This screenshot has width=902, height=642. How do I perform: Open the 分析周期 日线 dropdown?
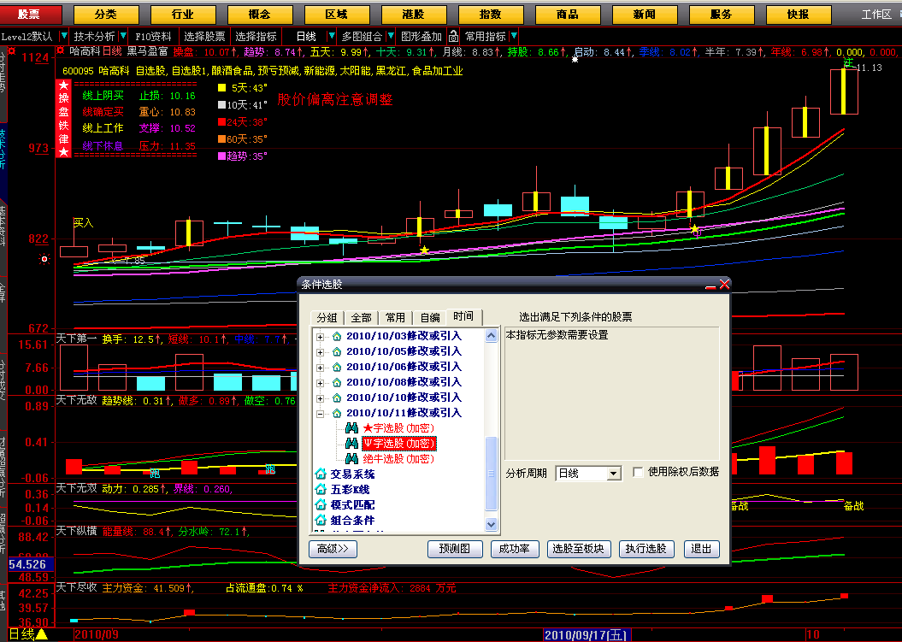614,474
